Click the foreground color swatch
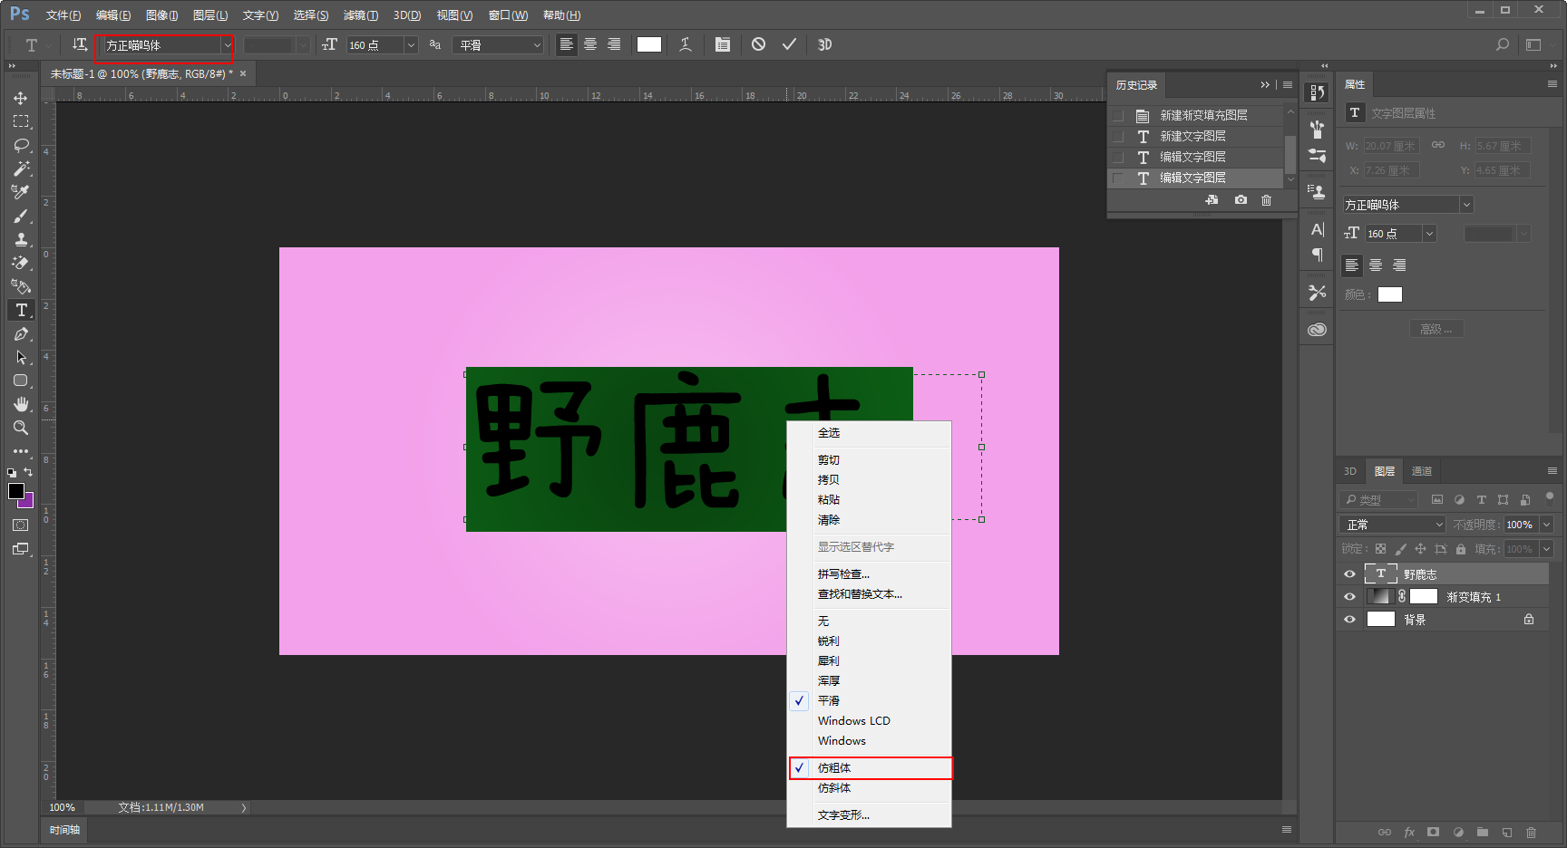This screenshot has width=1567, height=848. pyautogui.click(x=16, y=491)
